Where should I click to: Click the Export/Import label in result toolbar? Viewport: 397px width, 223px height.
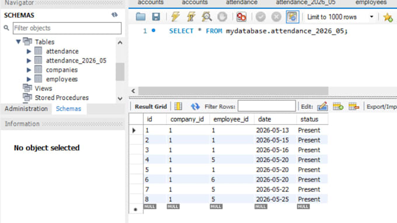click(x=382, y=107)
